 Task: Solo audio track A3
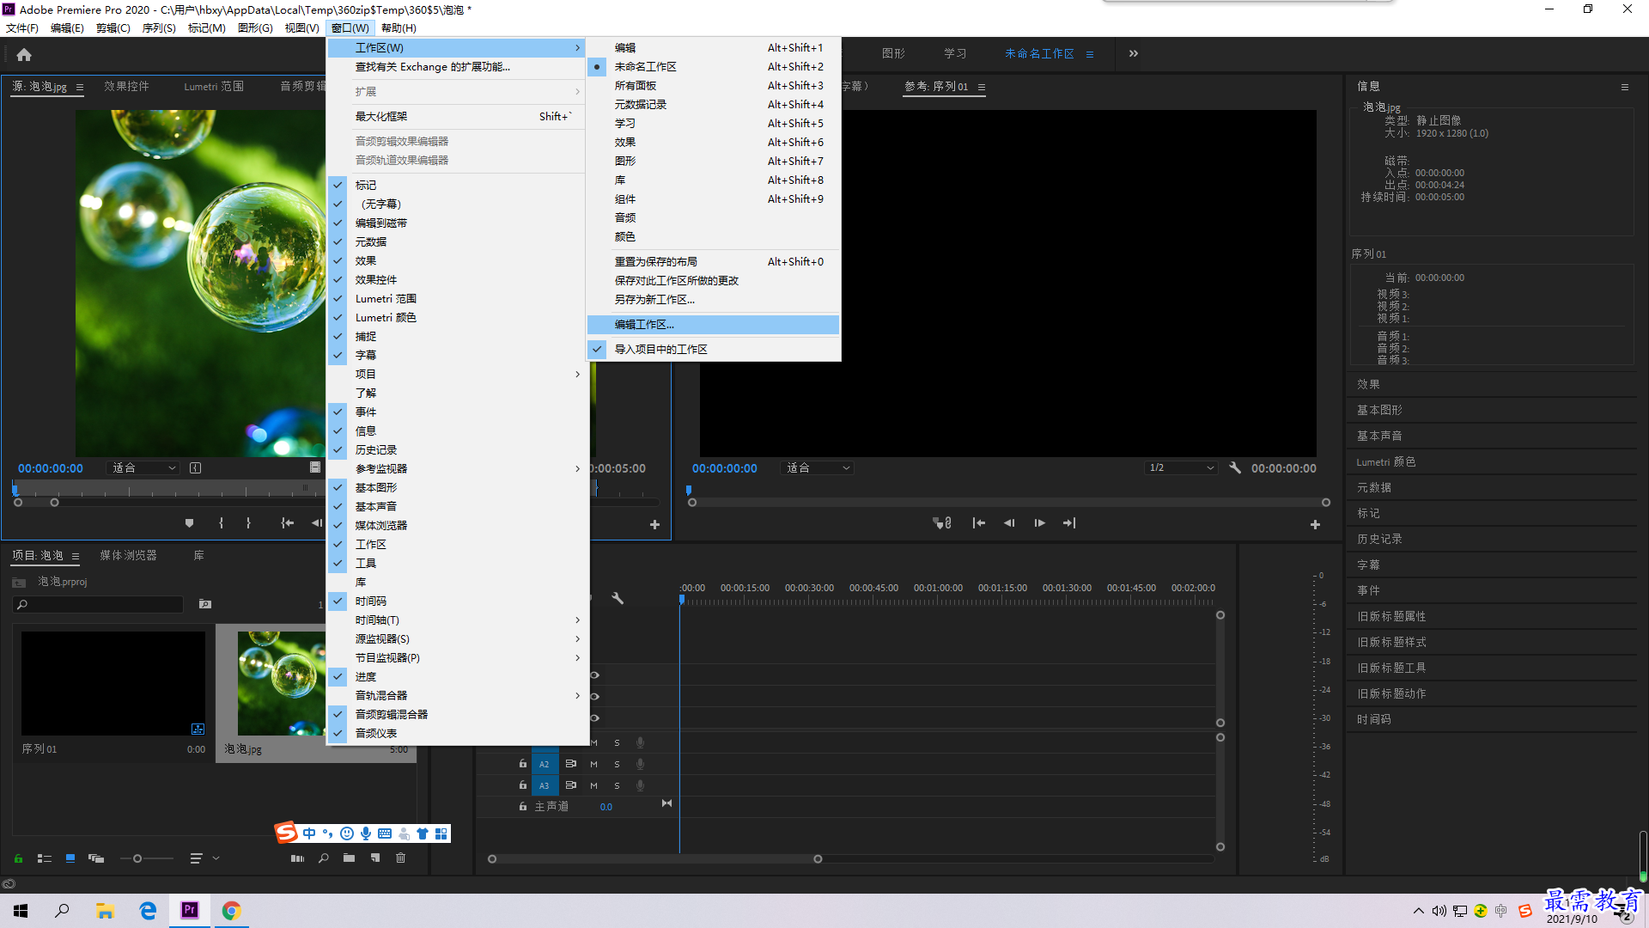(x=617, y=785)
